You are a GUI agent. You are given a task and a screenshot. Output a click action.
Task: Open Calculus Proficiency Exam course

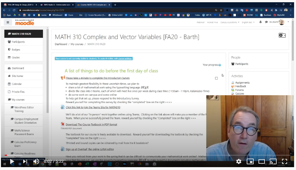[x=24, y=144]
